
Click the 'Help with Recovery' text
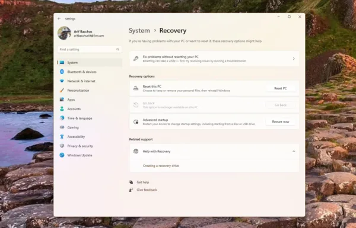(157, 152)
